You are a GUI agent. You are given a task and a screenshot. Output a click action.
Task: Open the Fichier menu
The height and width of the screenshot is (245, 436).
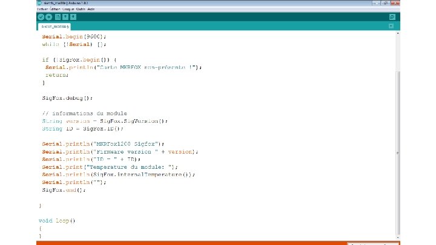(x=42, y=9)
